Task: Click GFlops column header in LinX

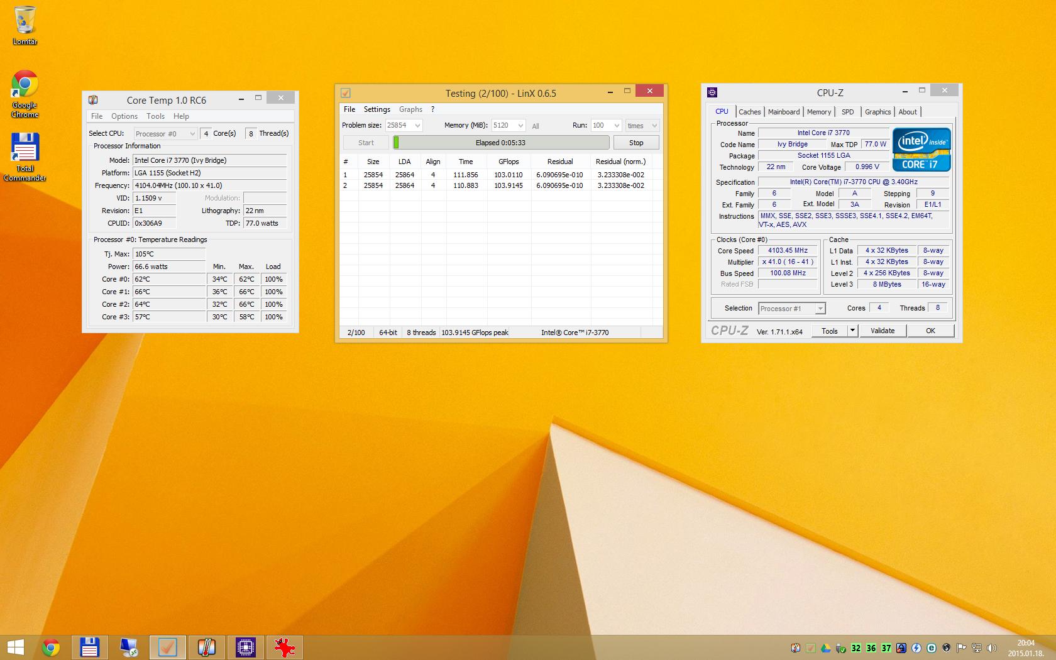Action: [x=509, y=162]
